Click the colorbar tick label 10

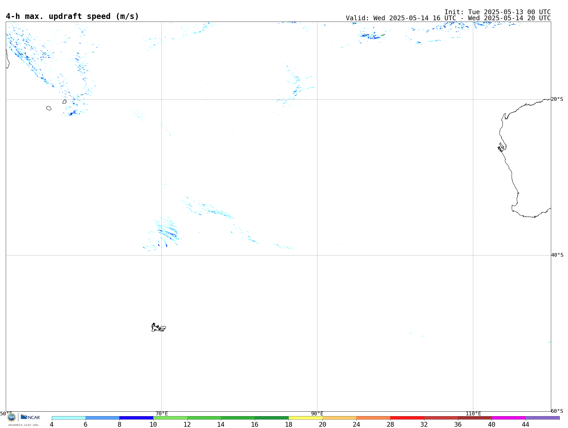click(x=153, y=425)
